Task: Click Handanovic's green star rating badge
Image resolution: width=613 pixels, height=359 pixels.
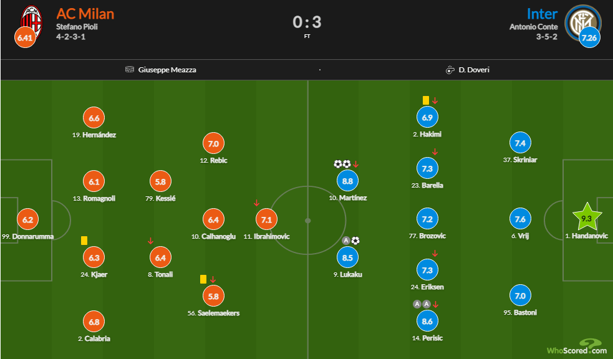Action: [587, 219]
